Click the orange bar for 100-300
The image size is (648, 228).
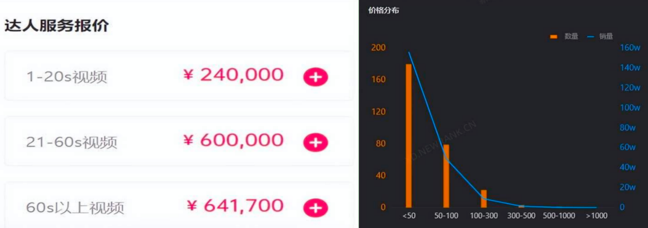(x=484, y=199)
